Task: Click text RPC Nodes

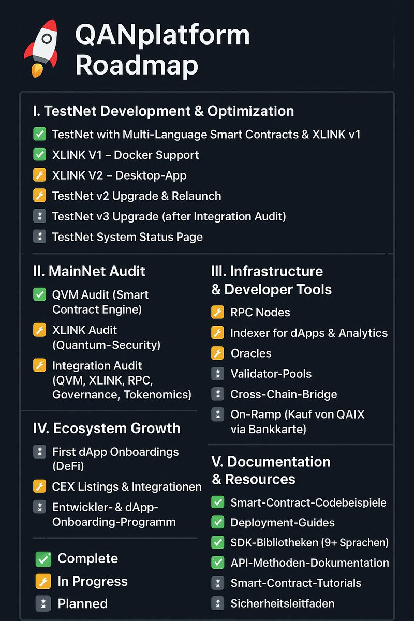Action: click(x=260, y=313)
